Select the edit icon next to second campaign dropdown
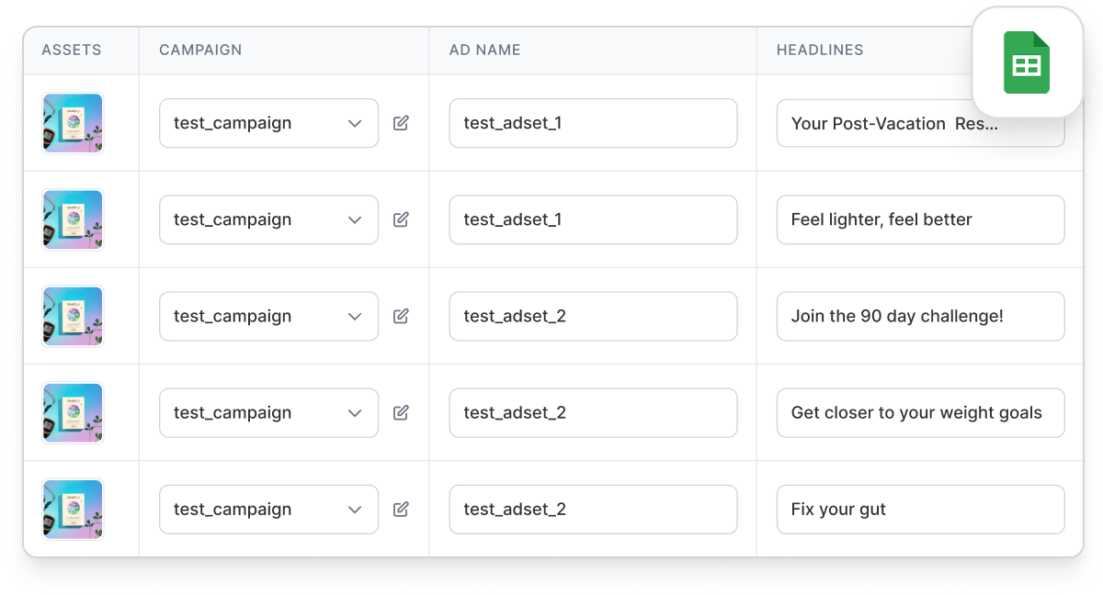 pos(400,219)
